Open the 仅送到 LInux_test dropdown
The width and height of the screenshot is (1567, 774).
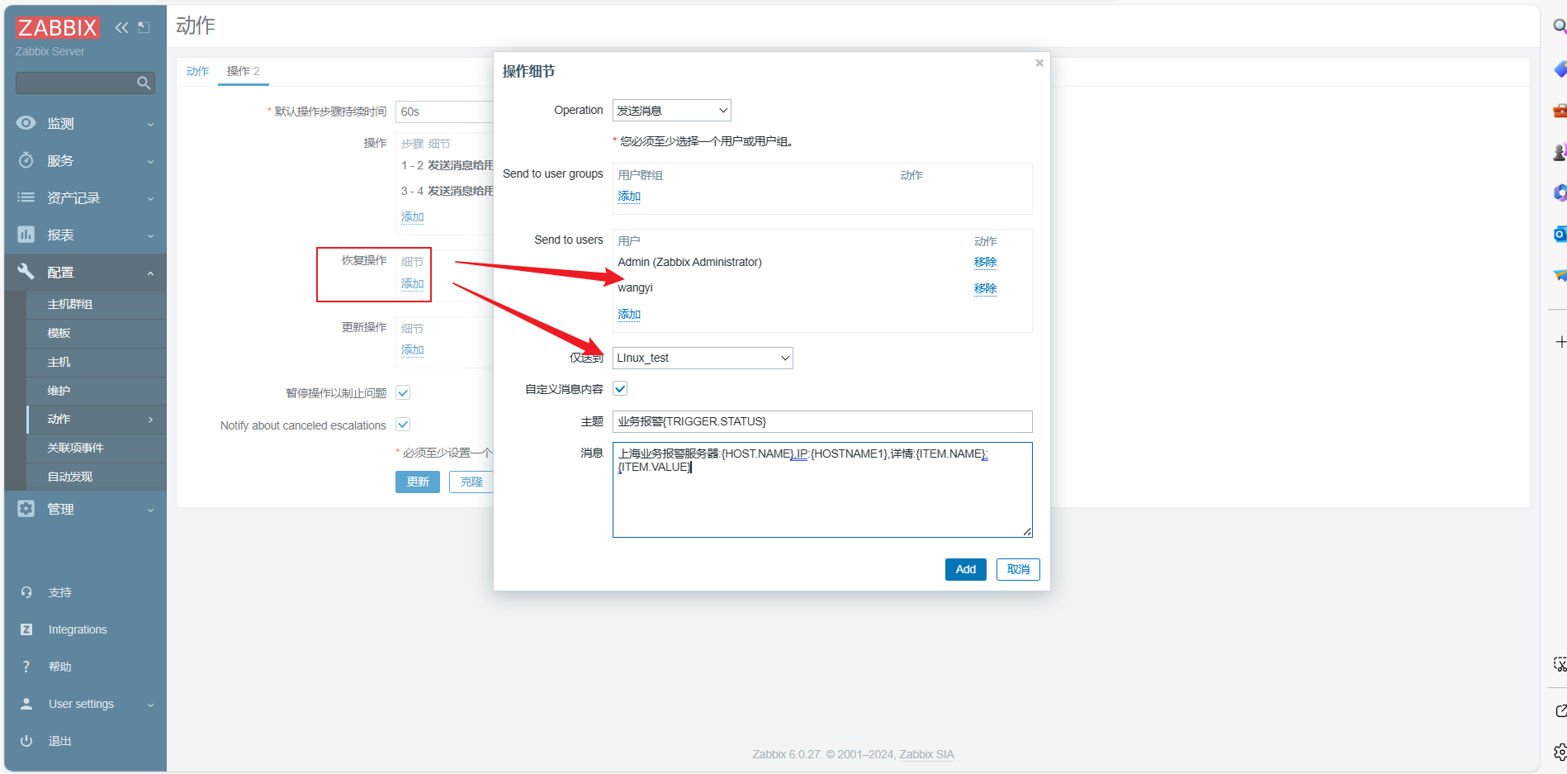[x=703, y=358]
